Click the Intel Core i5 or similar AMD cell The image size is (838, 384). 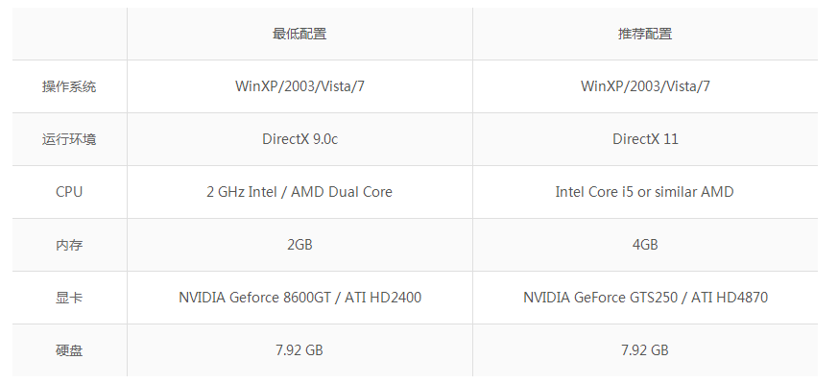[x=645, y=192]
